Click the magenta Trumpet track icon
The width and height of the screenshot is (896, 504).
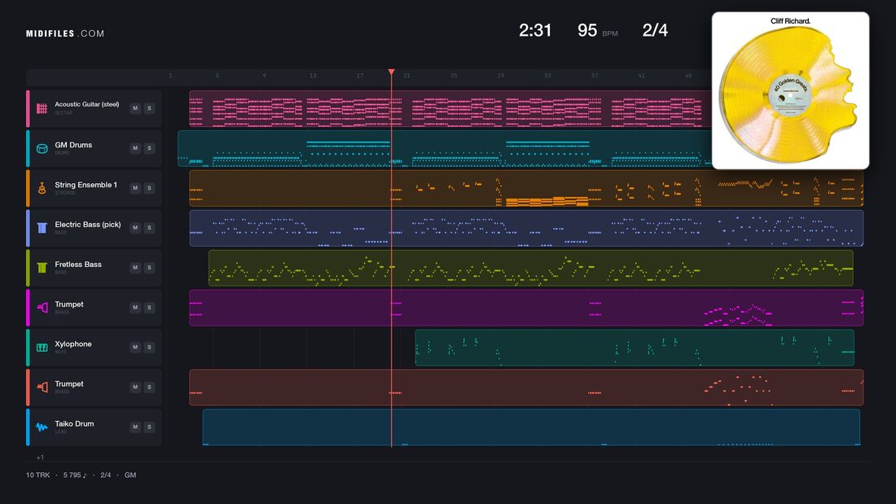coord(42,308)
